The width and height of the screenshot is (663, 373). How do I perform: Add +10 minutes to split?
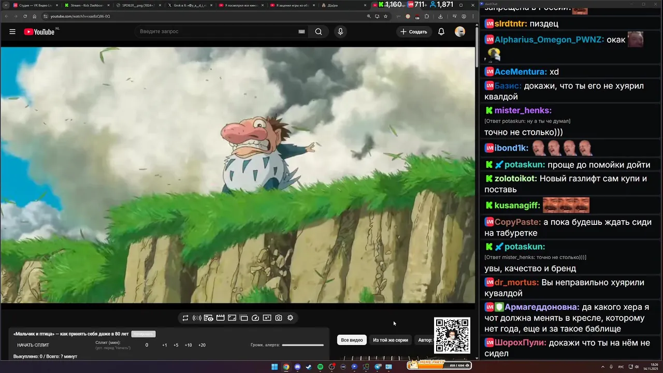(x=188, y=345)
